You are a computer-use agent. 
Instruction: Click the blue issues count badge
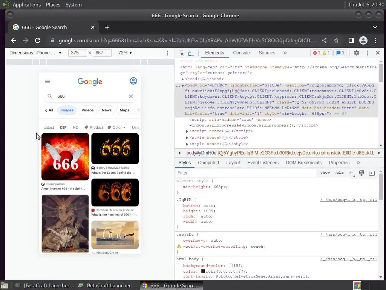point(340,53)
